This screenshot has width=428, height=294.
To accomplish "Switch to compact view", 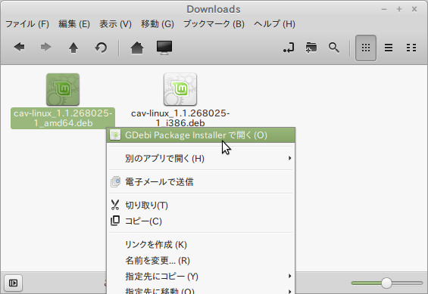I will 411,48.
